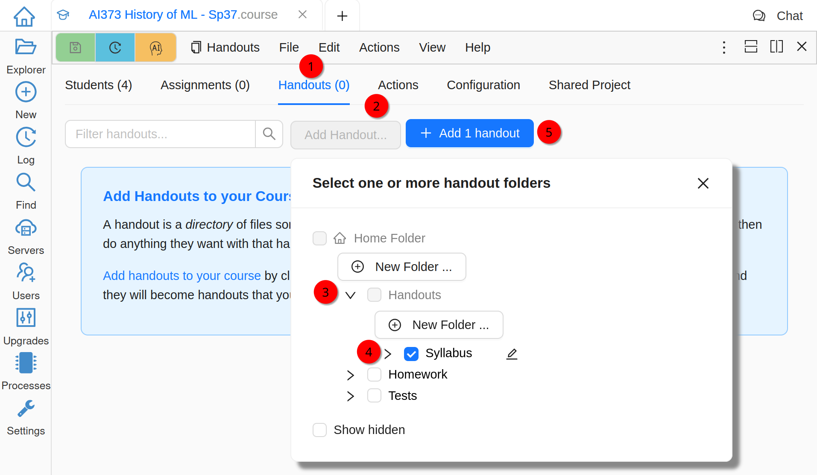Uncheck the Syllabus folder checkbox
The height and width of the screenshot is (475, 817).
[411, 354]
